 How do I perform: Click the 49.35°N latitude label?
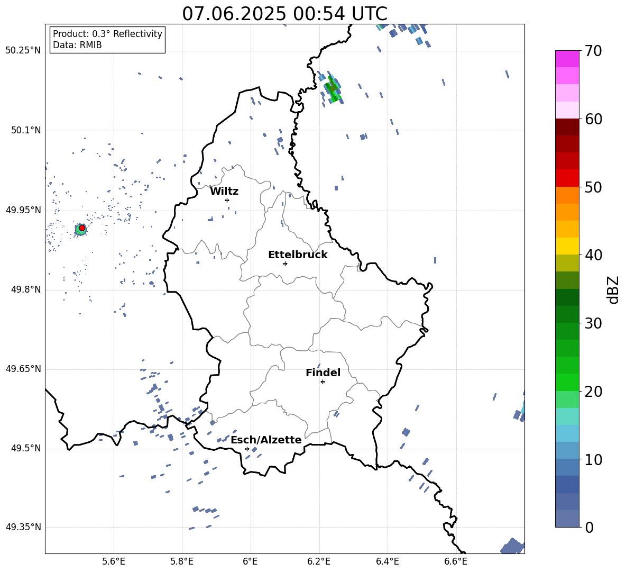pyautogui.click(x=23, y=527)
